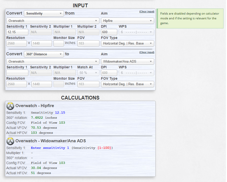The image size is (227, 182).
Task: Click the source Multiplier 1 N/A field
Action: point(65,32)
